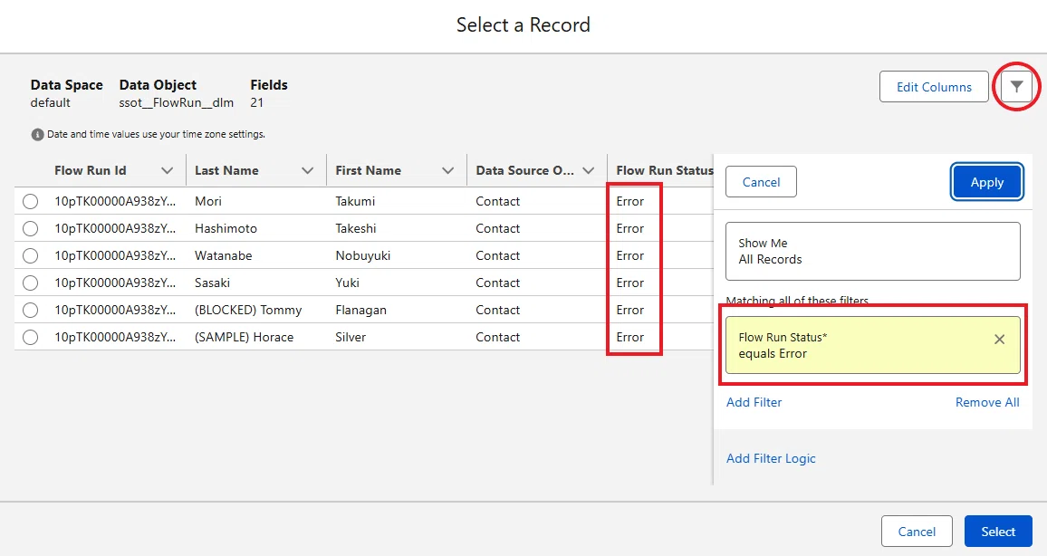Screen dimensions: 1047x556
Task: Click the First Name cell Silver
Action: (x=351, y=337)
